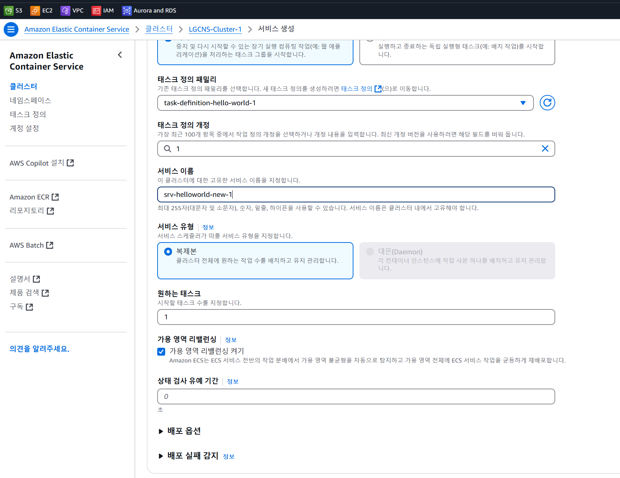
Task: Open the EC2 service shortcut icon
Action: point(35,11)
